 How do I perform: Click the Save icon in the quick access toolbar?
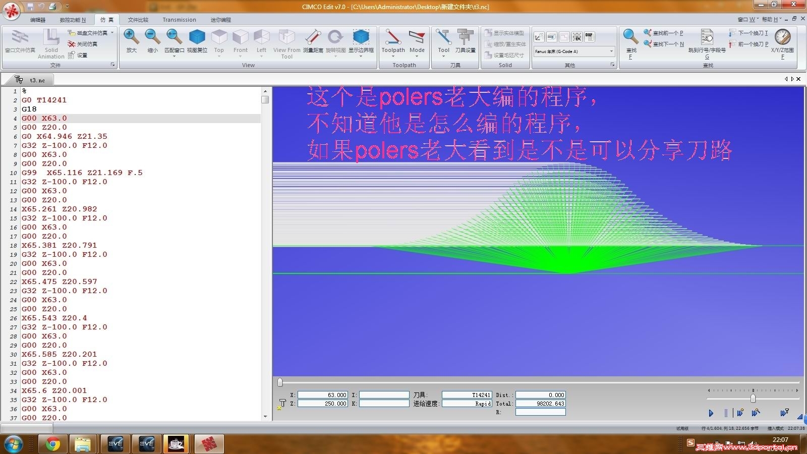(x=31, y=7)
